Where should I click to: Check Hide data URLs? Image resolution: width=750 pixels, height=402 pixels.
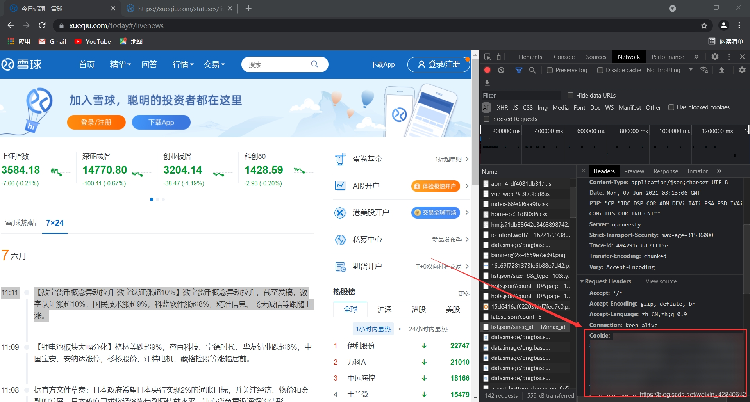[570, 96]
